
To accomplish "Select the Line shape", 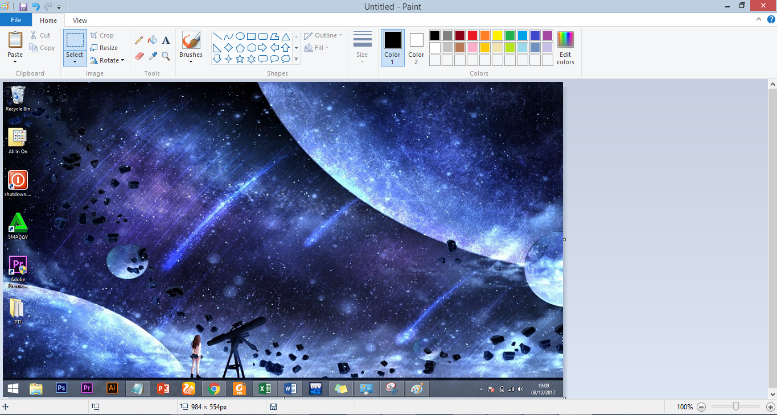I will (x=217, y=36).
